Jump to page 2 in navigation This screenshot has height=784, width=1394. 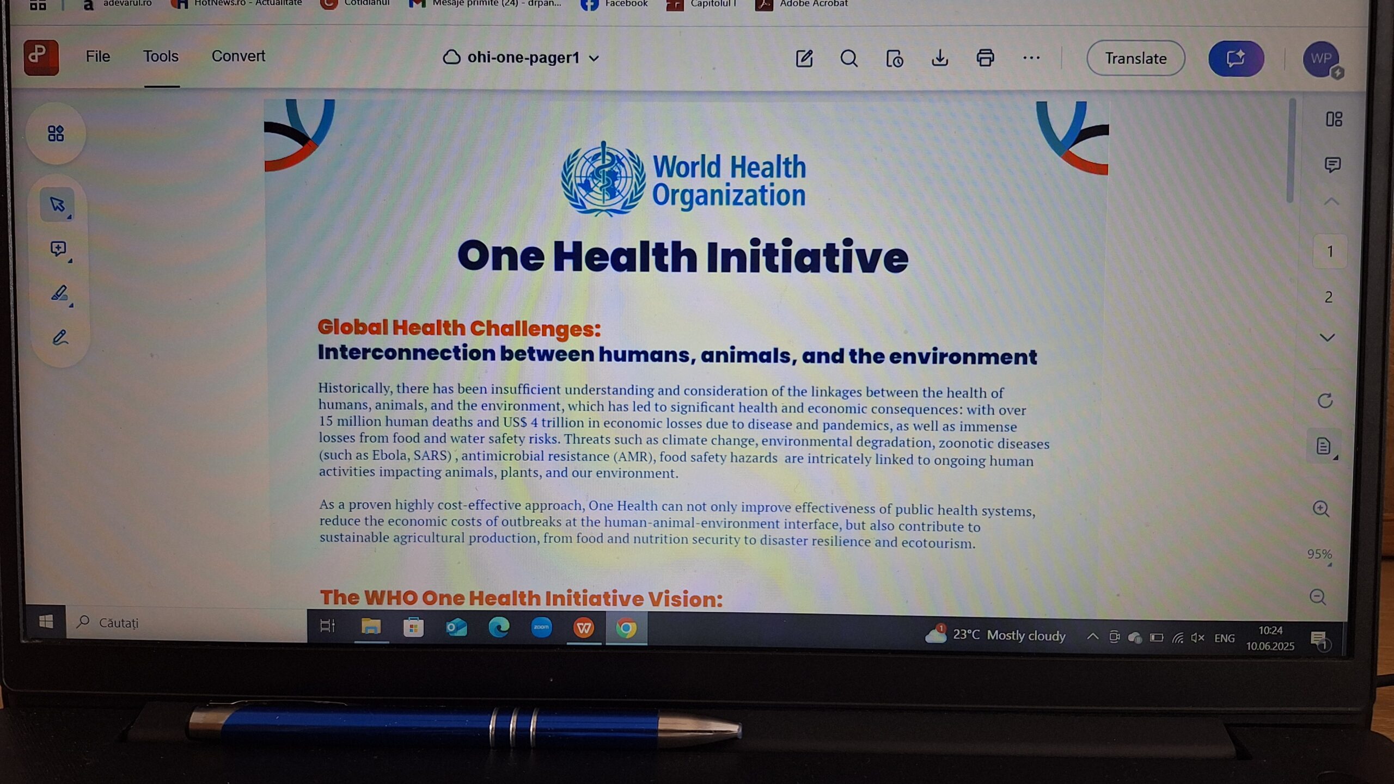point(1329,297)
